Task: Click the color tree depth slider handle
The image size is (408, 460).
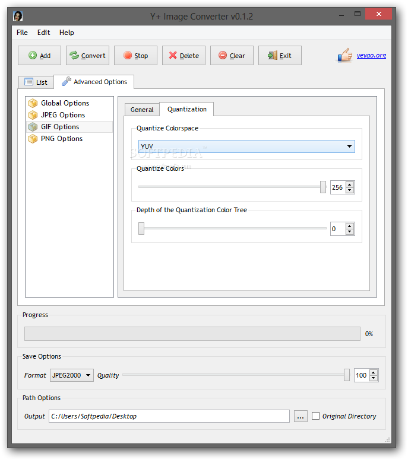Action: pyautogui.click(x=141, y=228)
